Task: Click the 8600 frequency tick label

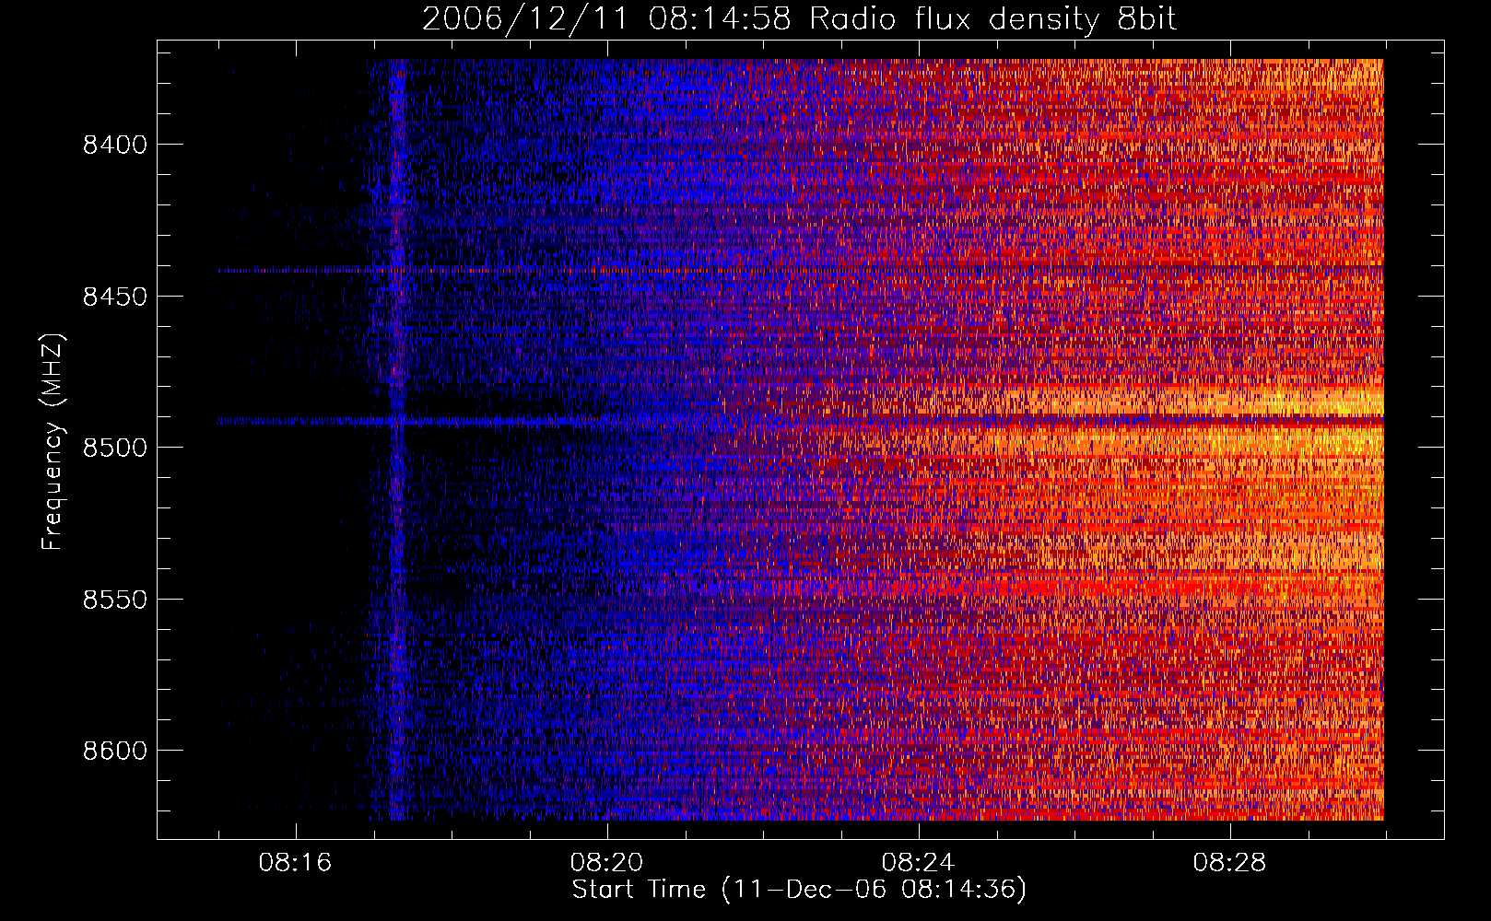Action: coord(115,751)
